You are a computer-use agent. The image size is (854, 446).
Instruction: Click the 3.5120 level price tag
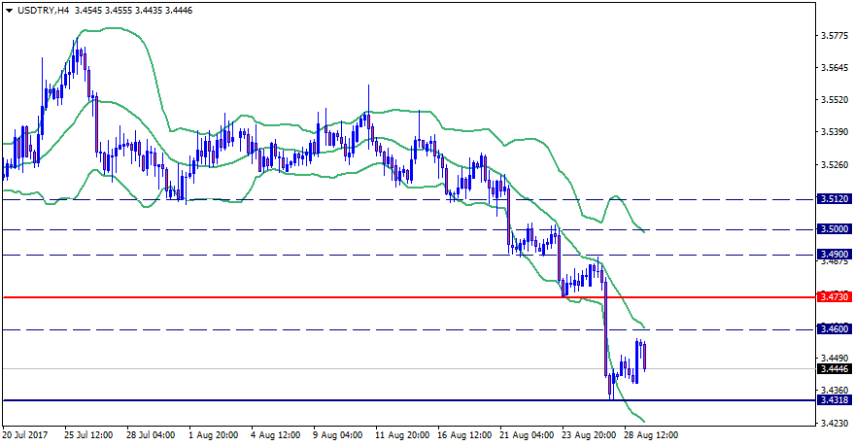point(835,199)
